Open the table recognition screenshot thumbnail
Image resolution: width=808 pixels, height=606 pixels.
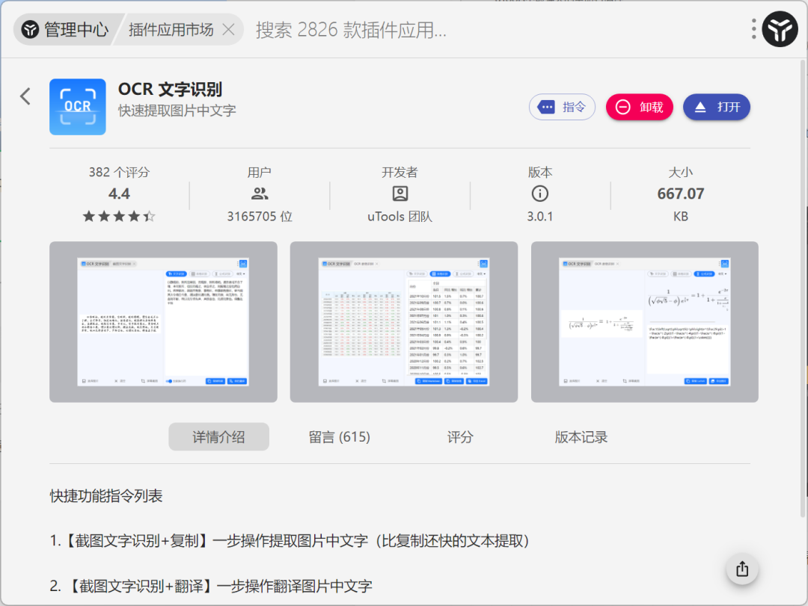(x=403, y=322)
